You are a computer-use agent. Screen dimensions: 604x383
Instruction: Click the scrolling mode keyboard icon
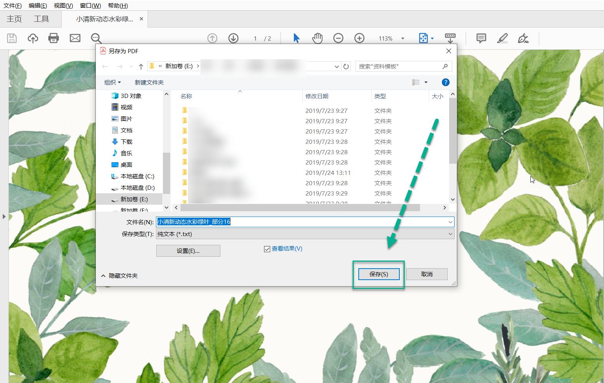click(450, 38)
